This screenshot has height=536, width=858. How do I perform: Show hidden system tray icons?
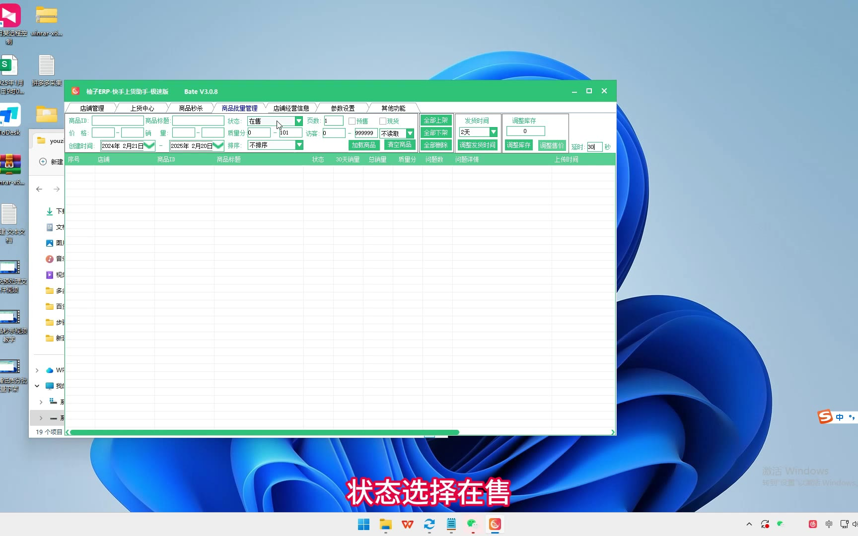point(749,524)
